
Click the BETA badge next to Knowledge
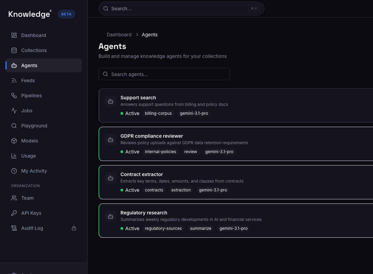pyautogui.click(x=66, y=14)
